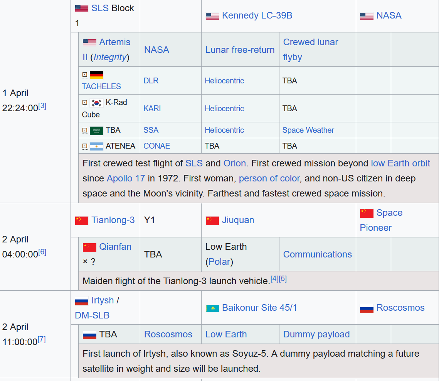The height and width of the screenshot is (381, 439).
Task: Open the Space Pioneer link
Action: tap(381, 220)
